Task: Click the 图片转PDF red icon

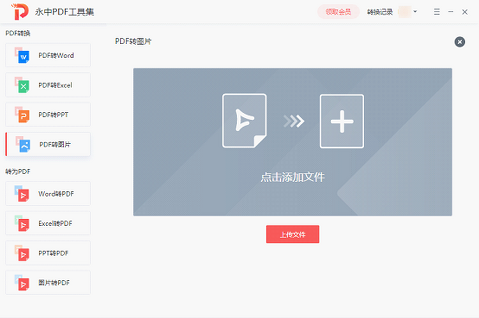Action: tap(23, 284)
